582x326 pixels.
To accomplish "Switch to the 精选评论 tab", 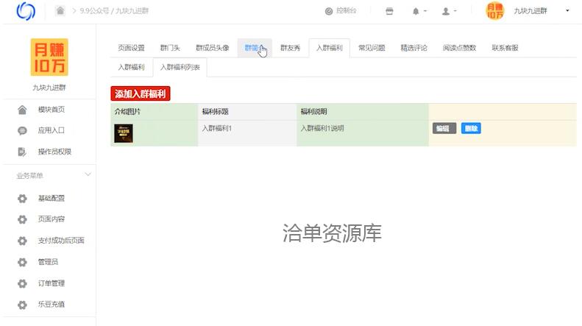I will pos(414,48).
